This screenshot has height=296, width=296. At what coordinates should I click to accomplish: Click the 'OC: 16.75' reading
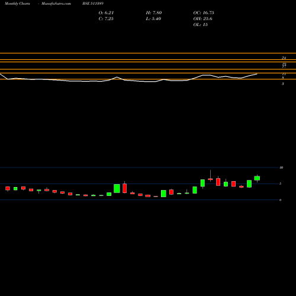point(204,13)
